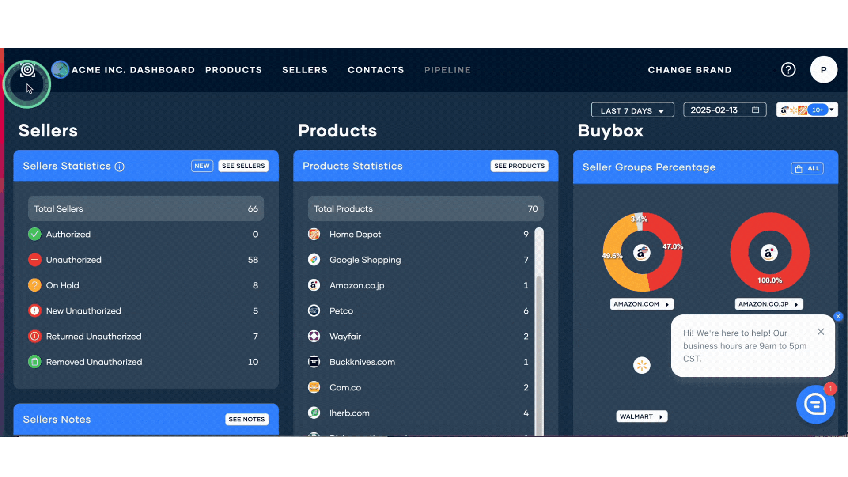The image size is (848, 477).
Task: Expand the AMAZON.COM chart details
Action: click(x=642, y=304)
